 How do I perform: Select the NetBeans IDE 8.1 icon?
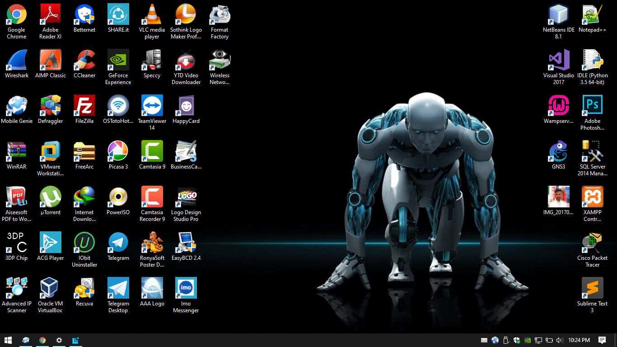click(x=559, y=14)
